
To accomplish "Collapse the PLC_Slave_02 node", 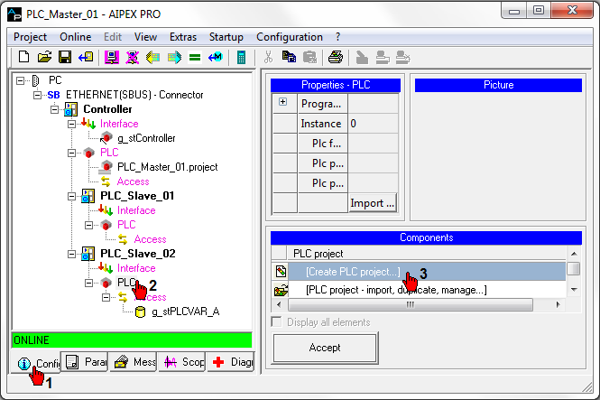I will click(71, 254).
